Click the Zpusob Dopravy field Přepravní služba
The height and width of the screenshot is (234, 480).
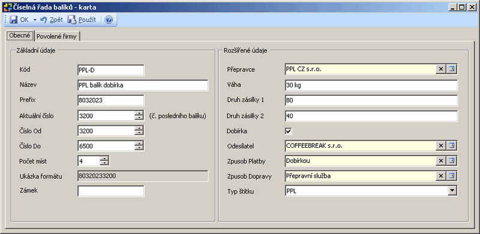coord(361,176)
